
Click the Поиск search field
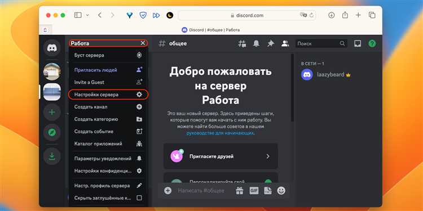[x=321, y=43]
